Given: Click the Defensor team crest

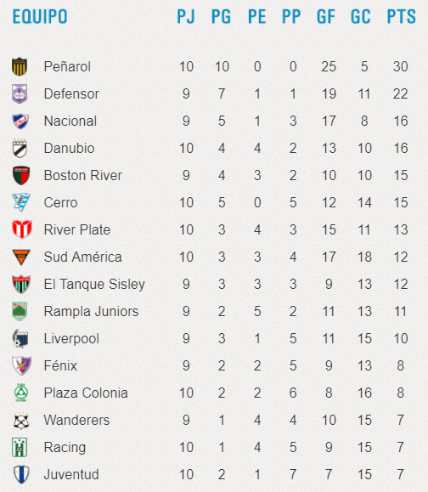Looking at the screenshot, I should pyautogui.click(x=20, y=93).
